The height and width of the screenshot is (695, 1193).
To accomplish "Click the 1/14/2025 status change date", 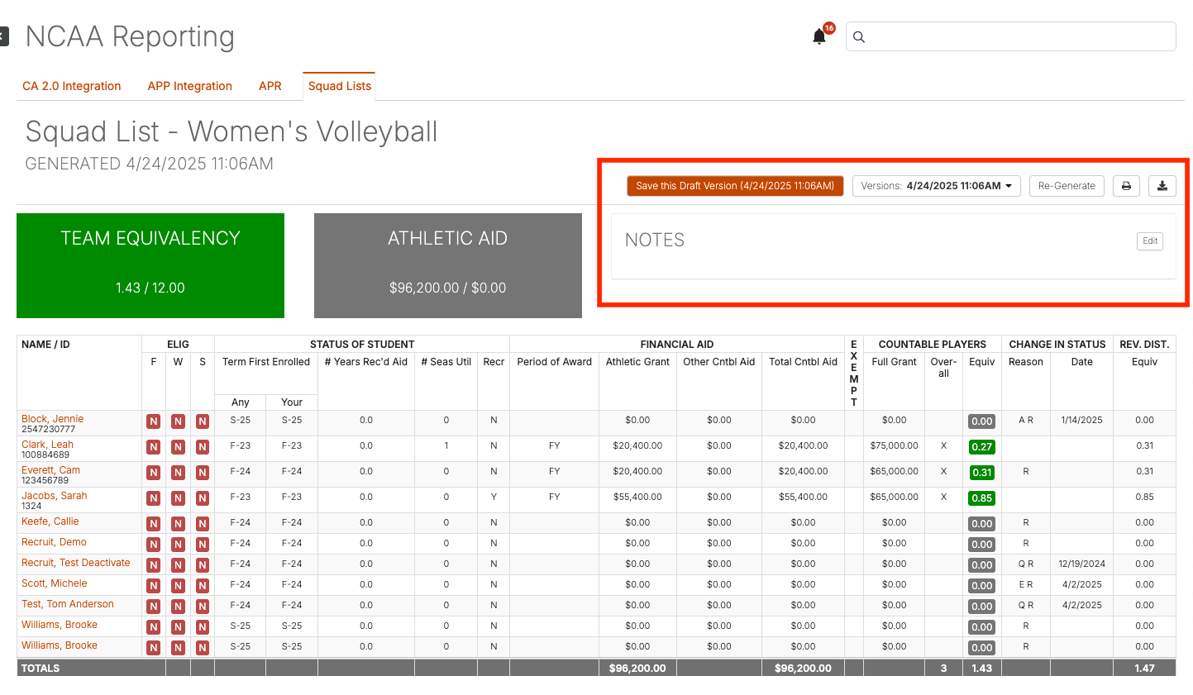I will (1081, 420).
